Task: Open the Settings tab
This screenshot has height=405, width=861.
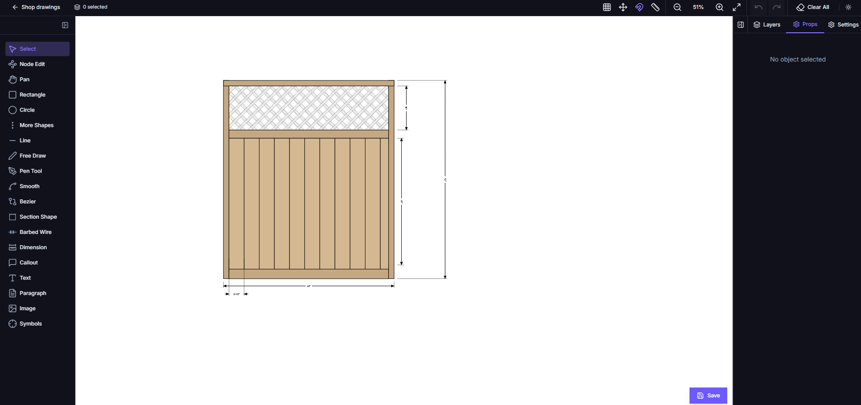Action: coord(843,25)
